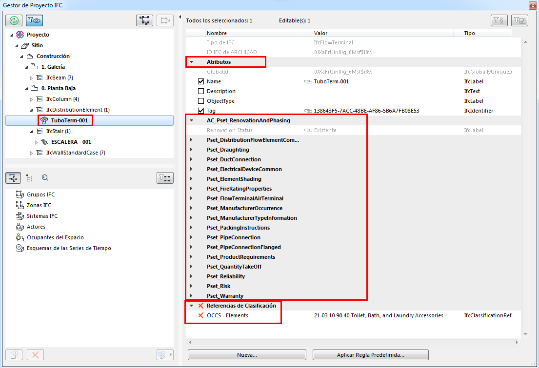
Task: Click the grayed element selection icon beside it
Action: (x=165, y=20)
